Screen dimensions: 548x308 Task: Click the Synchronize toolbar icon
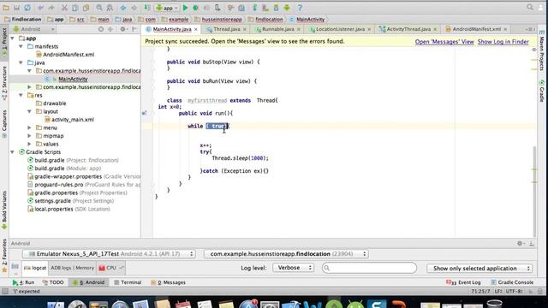(27, 8)
